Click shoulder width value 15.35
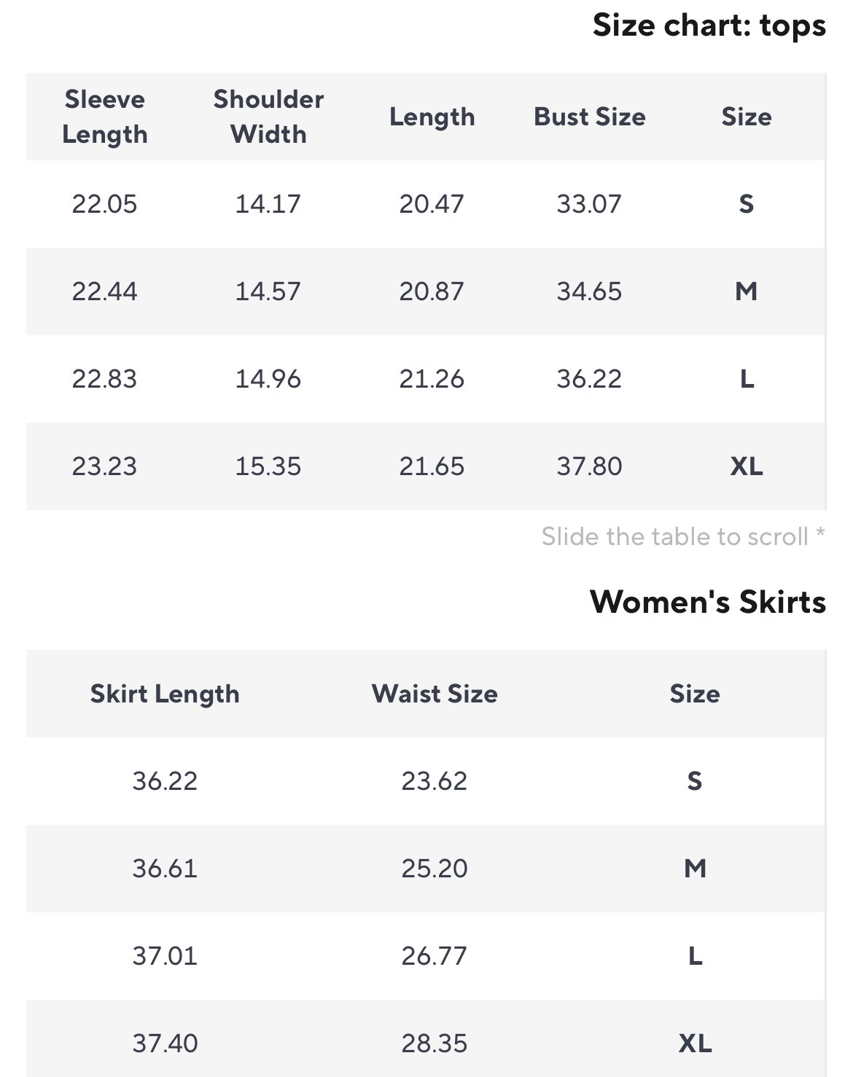 coord(268,466)
